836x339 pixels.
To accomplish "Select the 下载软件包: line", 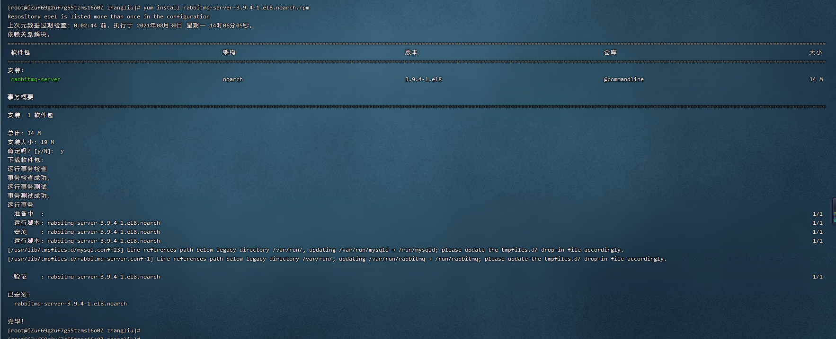I will (26, 160).
